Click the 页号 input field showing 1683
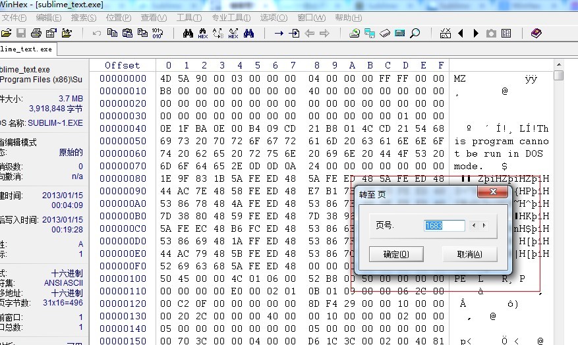Image resolution: width=578 pixels, height=345 pixels. tap(444, 225)
